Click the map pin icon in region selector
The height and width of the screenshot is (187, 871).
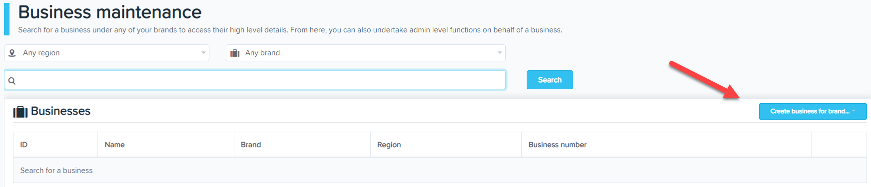click(12, 53)
